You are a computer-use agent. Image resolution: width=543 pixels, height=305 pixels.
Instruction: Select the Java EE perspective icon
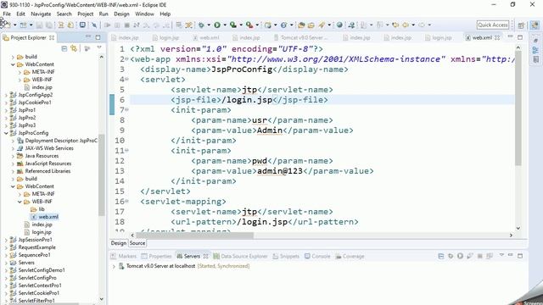(535, 25)
